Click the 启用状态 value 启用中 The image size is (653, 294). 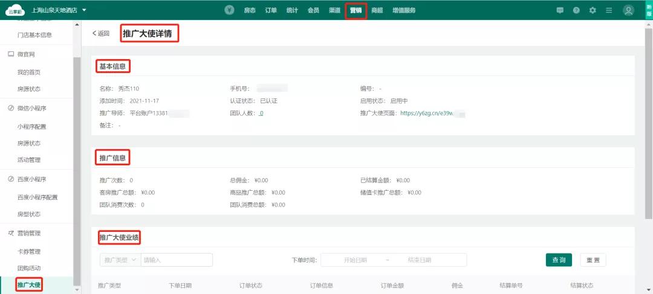click(x=399, y=101)
